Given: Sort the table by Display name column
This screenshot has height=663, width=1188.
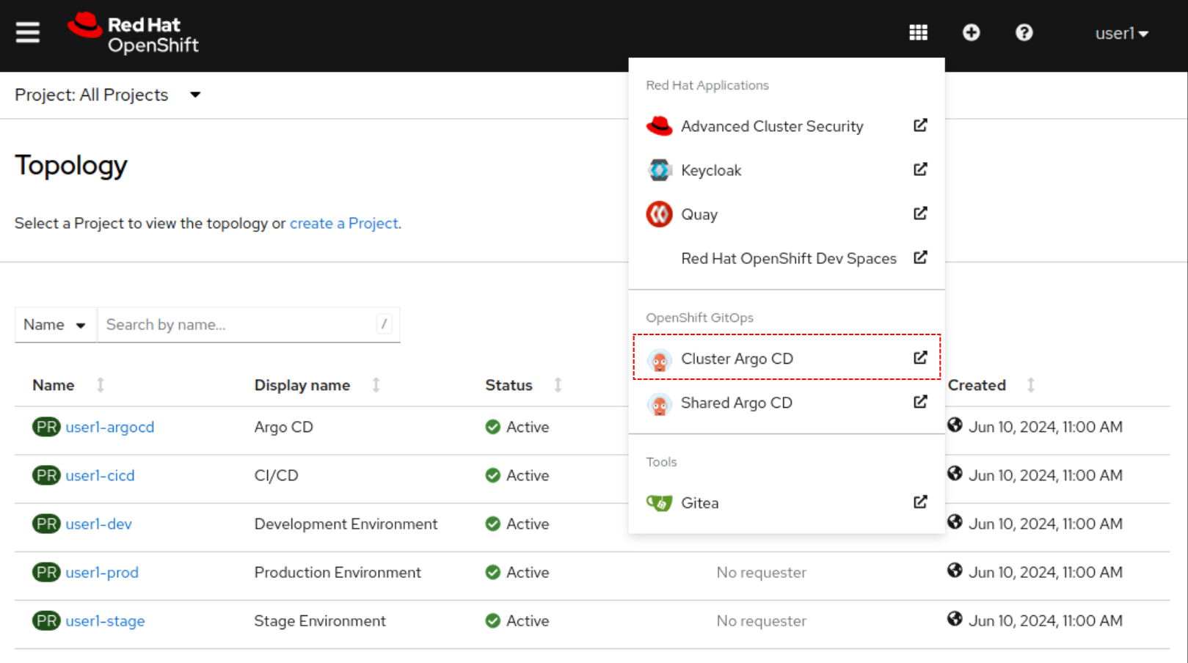Looking at the screenshot, I should (x=317, y=385).
